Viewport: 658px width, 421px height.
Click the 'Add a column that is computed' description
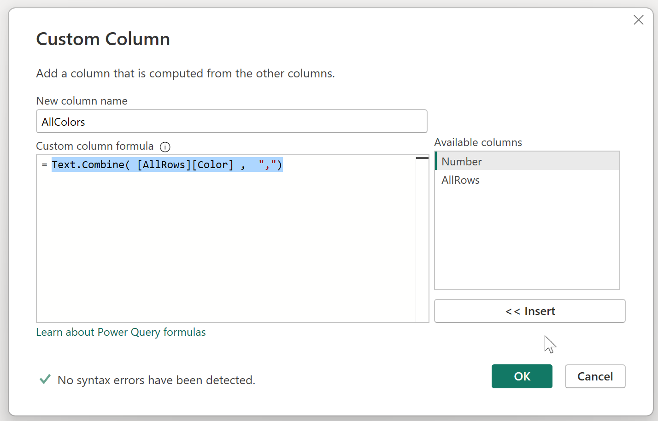point(186,74)
